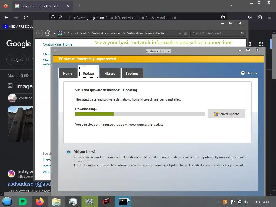Select the Update tab in Windows Defender

[88, 72]
